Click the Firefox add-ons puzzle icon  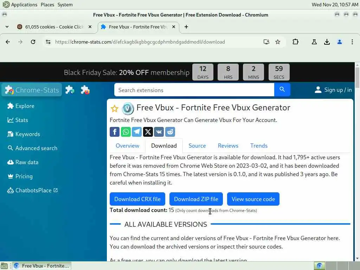(85, 90)
